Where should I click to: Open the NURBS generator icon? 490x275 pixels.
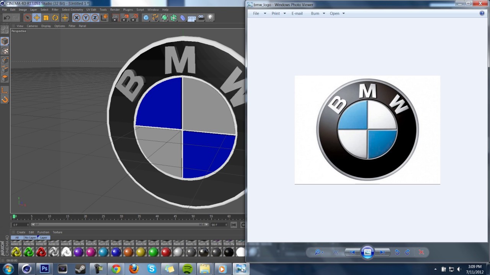click(164, 18)
